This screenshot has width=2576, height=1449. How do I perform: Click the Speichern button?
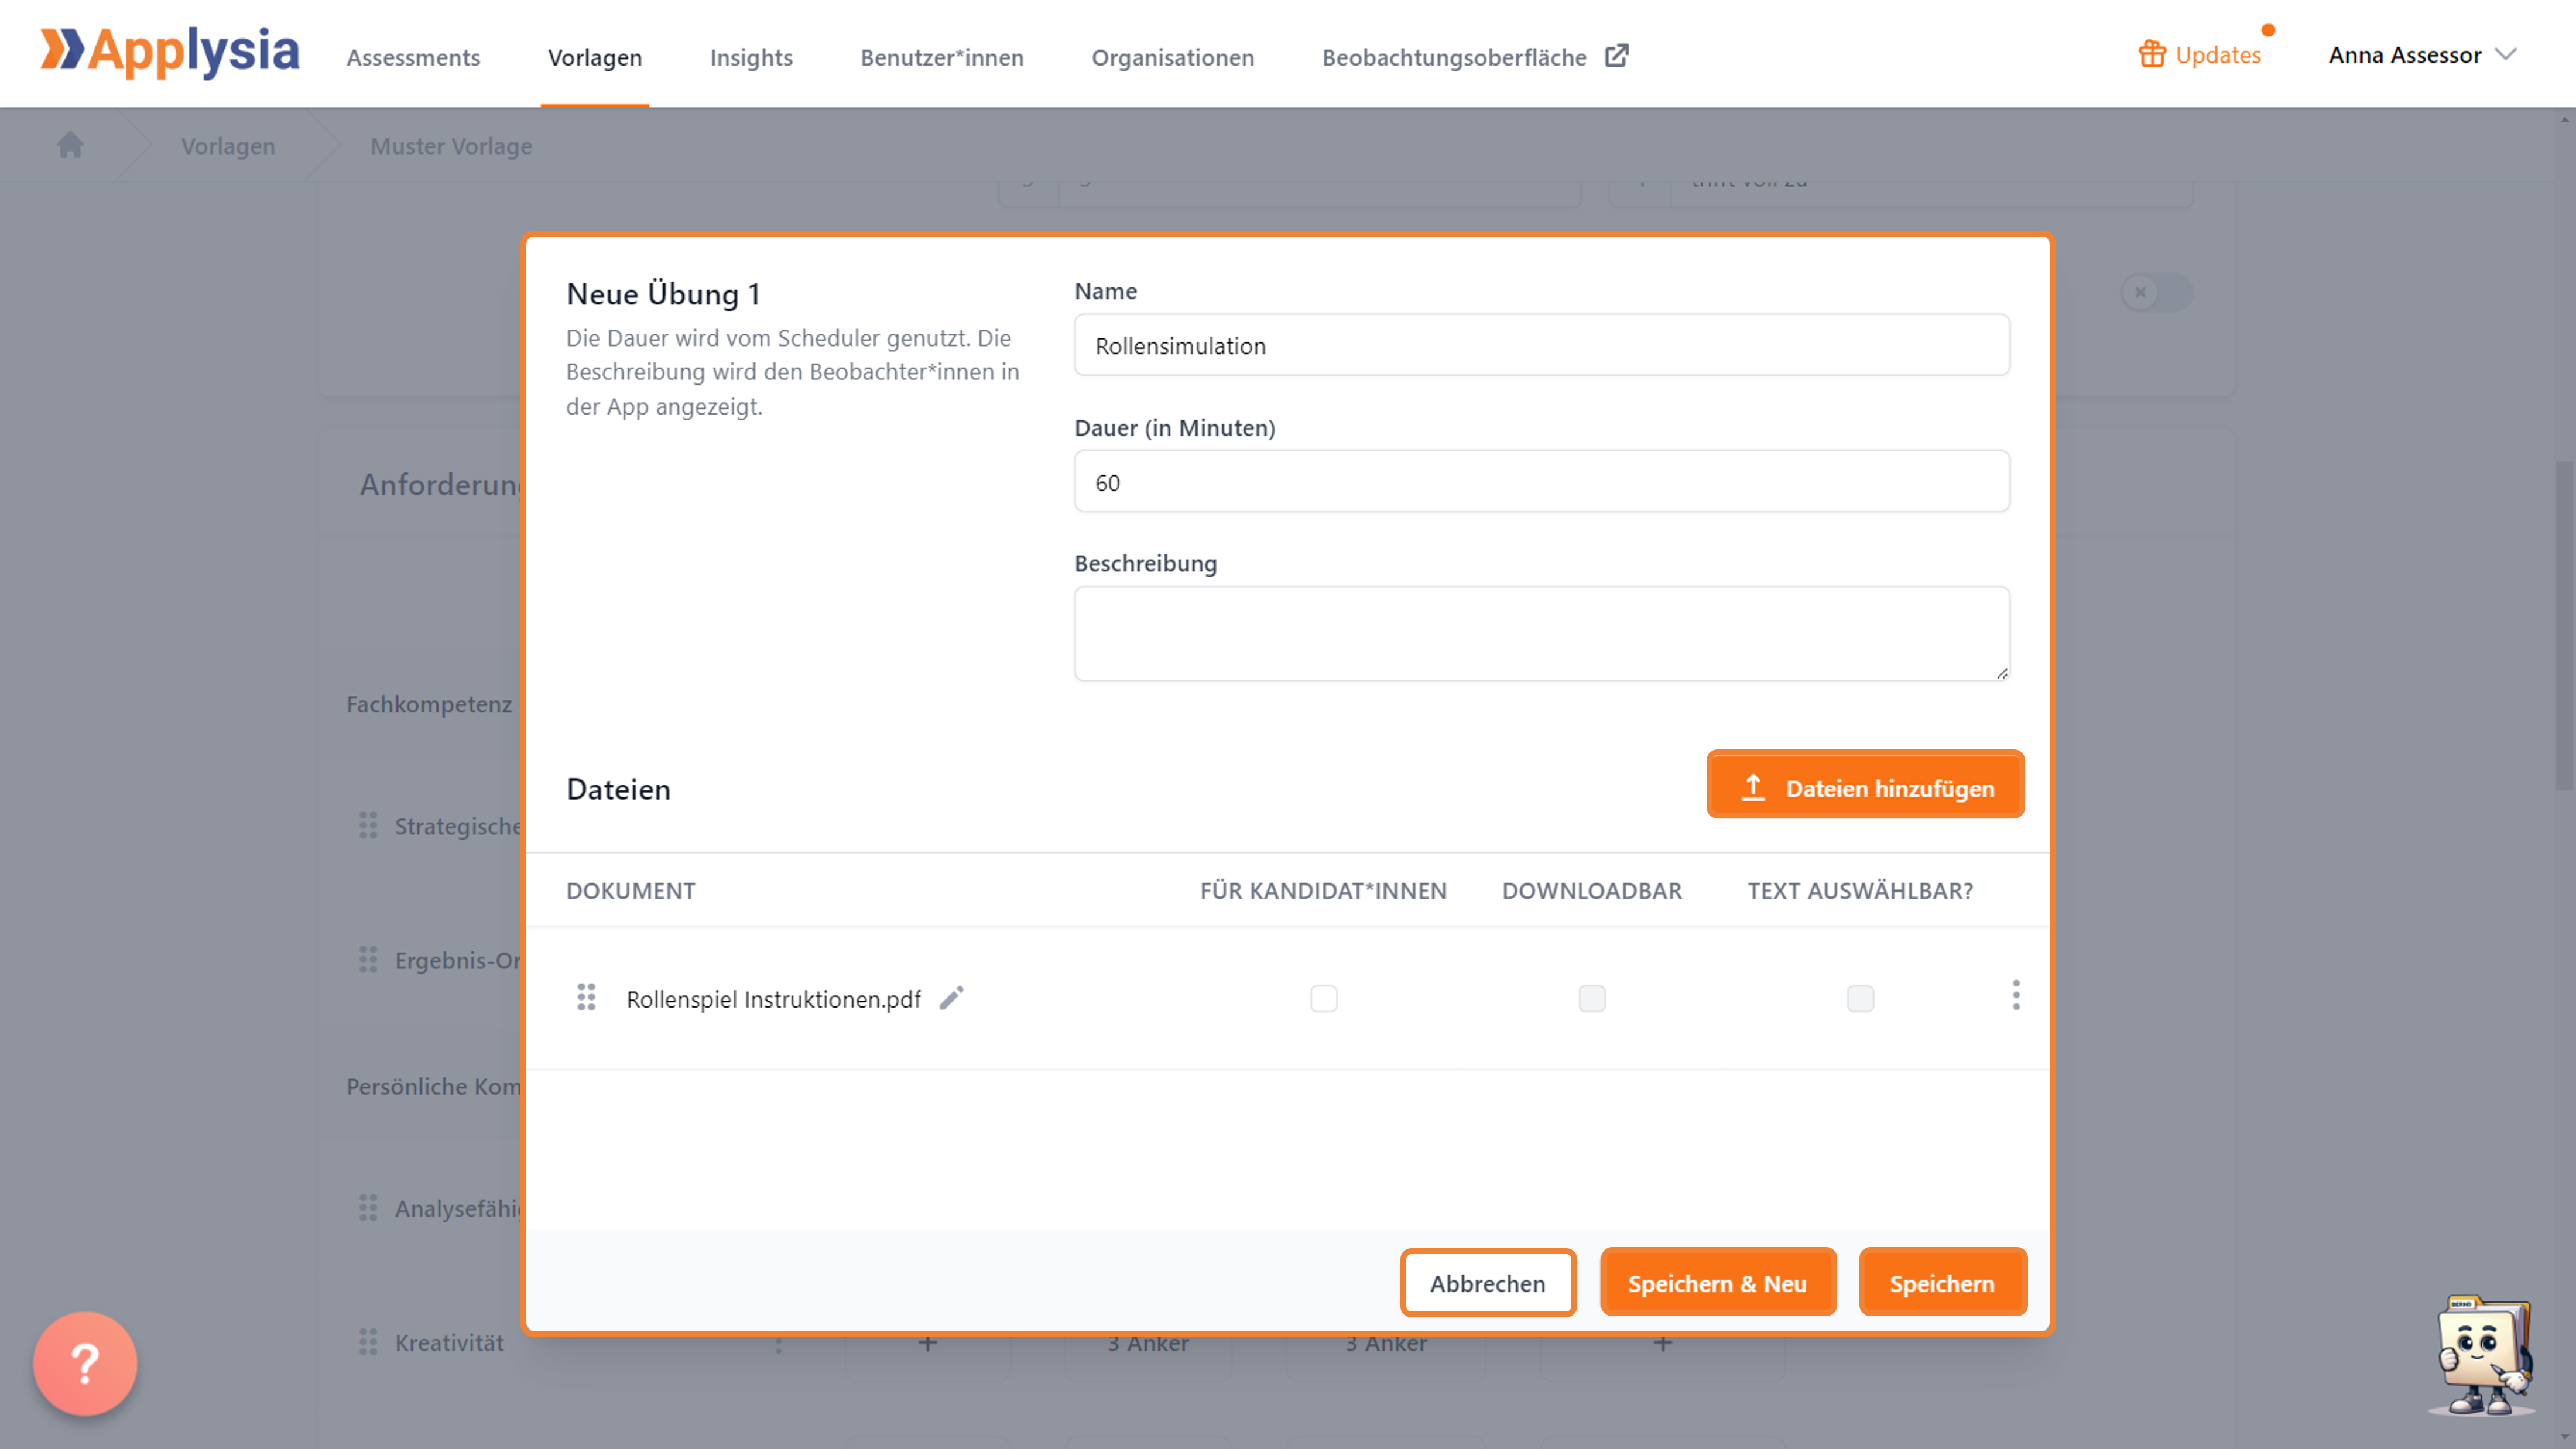[1942, 1283]
